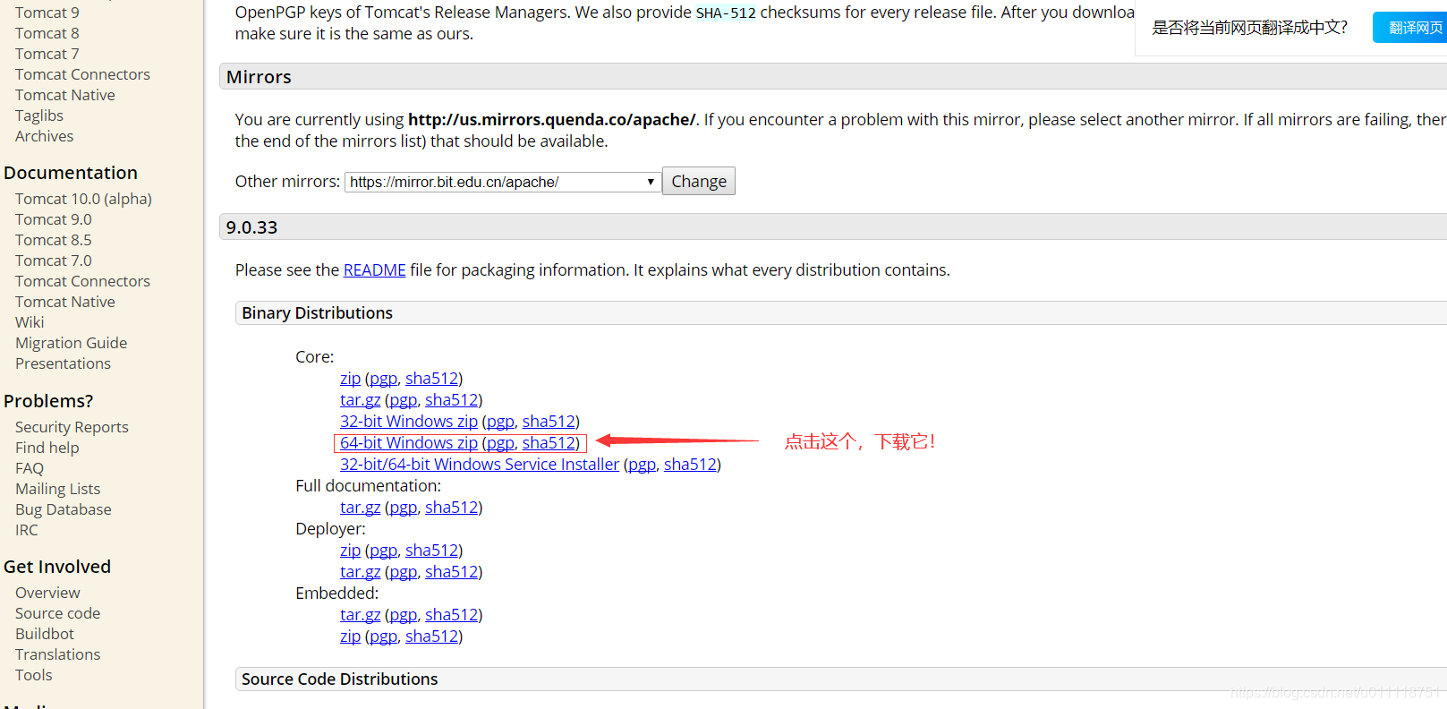Image resolution: width=1447 pixels, height=709 pixels.
Task: Open sha512 checksum for Embedded zip
Action: pos(431,636)
